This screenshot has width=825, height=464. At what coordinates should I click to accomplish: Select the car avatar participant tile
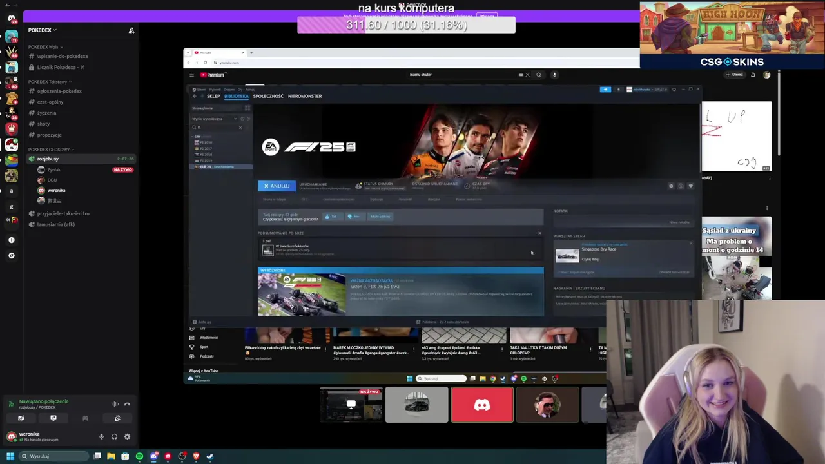[416, 405]
